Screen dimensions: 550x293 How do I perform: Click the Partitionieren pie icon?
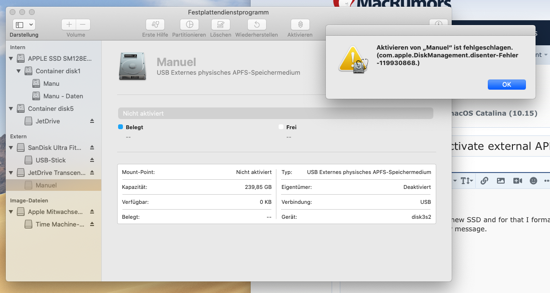pyautogui.click(x=189, y=25)
